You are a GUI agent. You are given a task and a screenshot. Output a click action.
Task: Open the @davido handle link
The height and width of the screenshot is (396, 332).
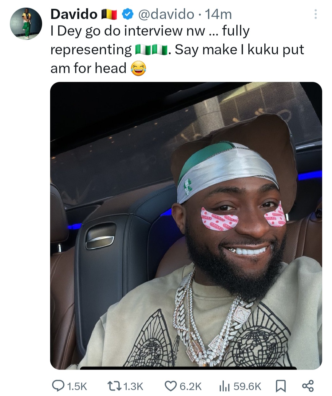click(166, 14)
